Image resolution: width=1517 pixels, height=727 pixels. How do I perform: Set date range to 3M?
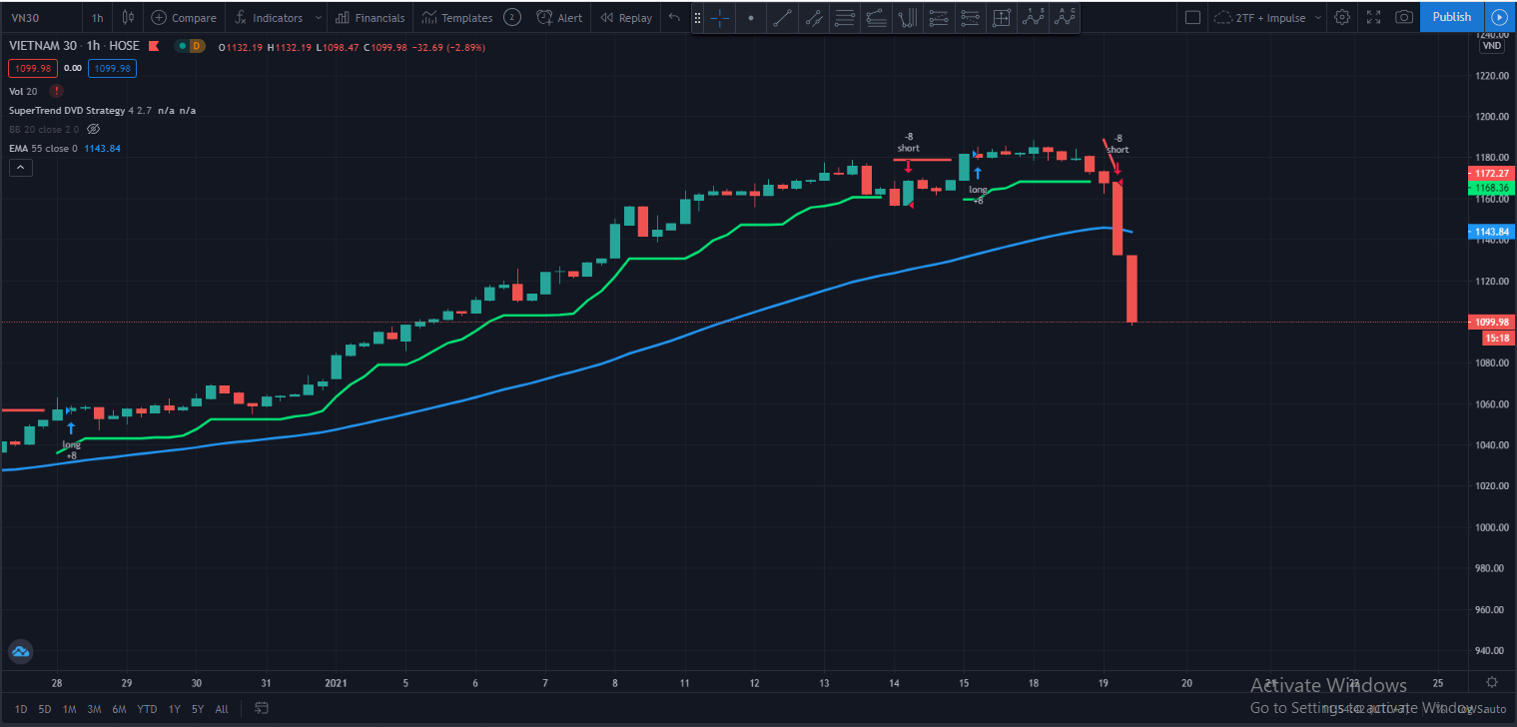click(x=95, y=709)
